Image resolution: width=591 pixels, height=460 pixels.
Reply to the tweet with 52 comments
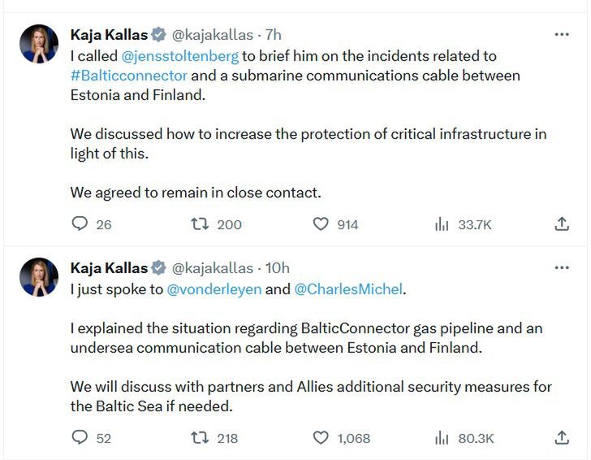[80, 438]
